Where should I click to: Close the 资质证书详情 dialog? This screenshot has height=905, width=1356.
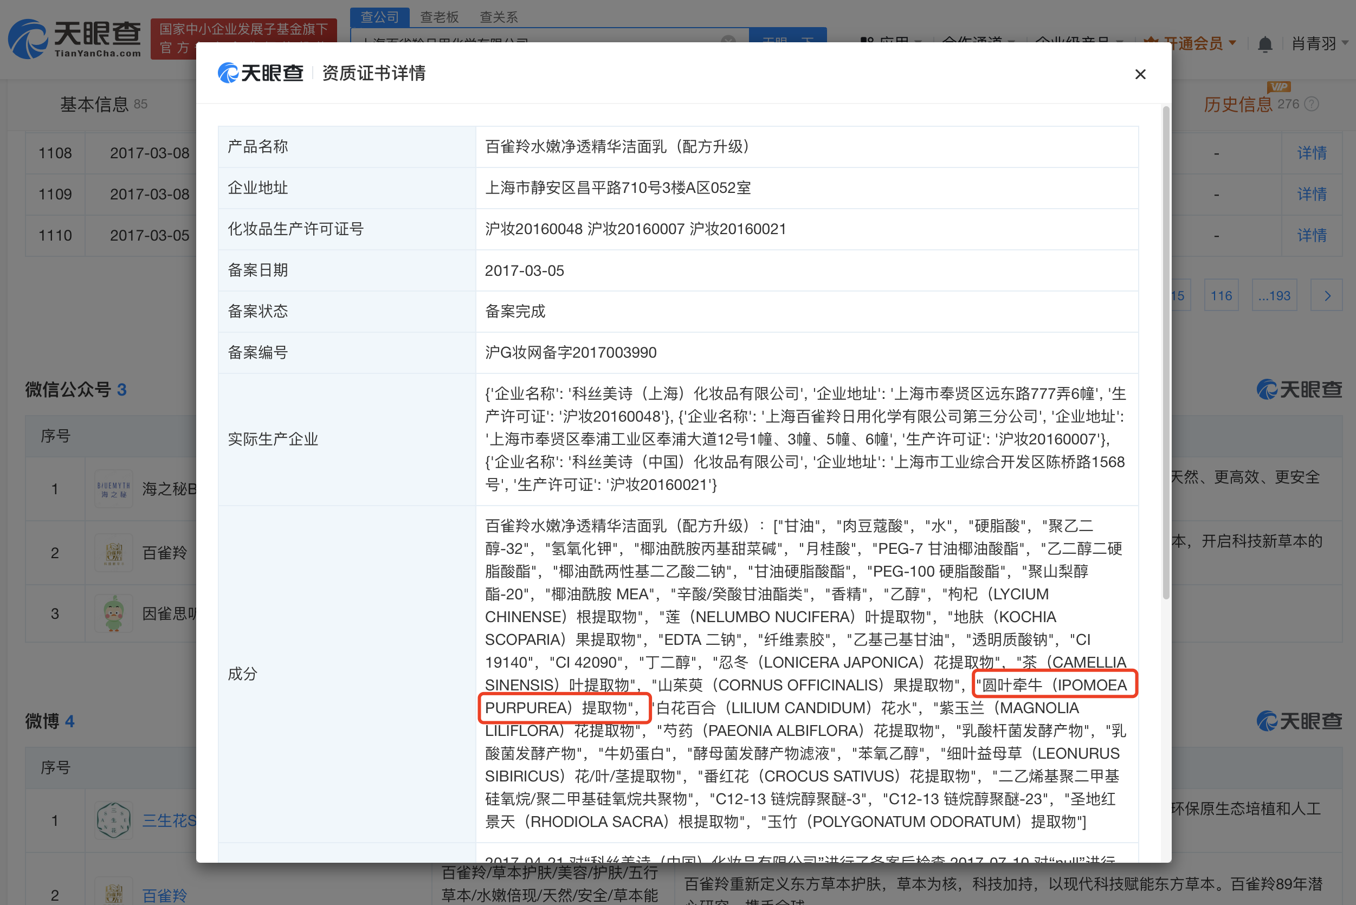tap(1140, 74)
